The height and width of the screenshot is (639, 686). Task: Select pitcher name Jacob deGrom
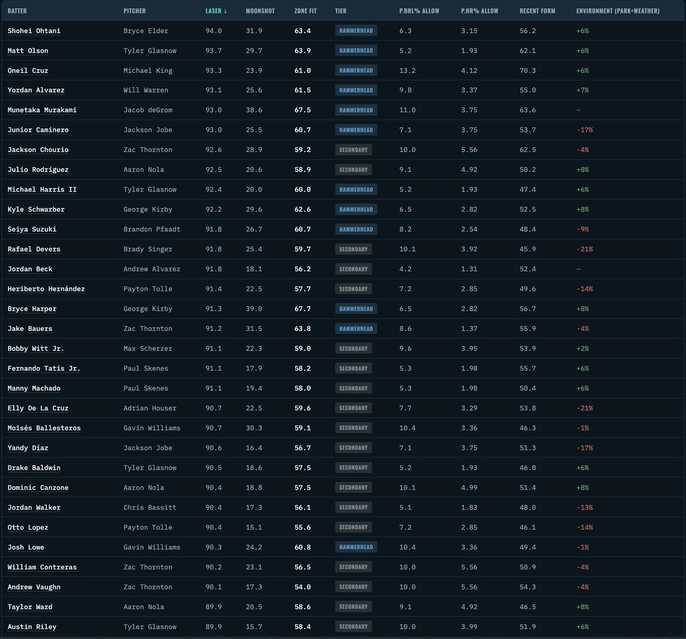pyautogui.click(x=148, y=110)
